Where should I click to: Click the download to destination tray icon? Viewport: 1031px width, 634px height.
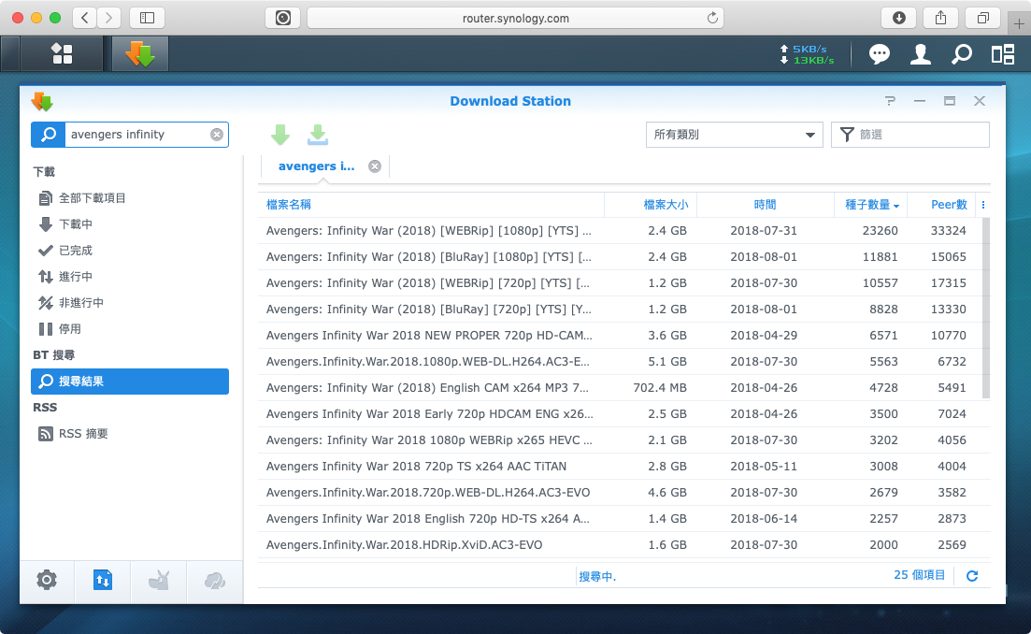pos(318,134)
